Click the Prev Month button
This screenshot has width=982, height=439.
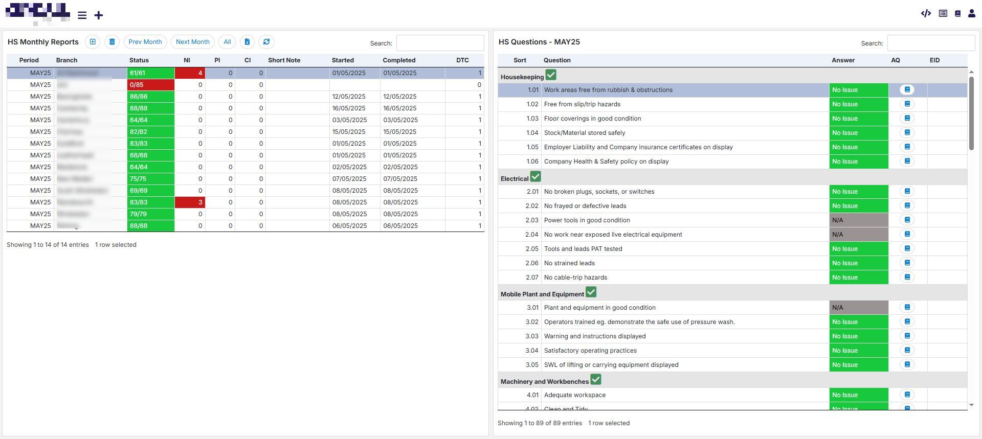(145, 42)
